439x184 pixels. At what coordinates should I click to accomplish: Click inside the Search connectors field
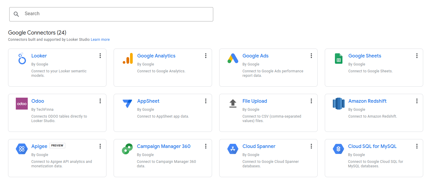(116, 14)
